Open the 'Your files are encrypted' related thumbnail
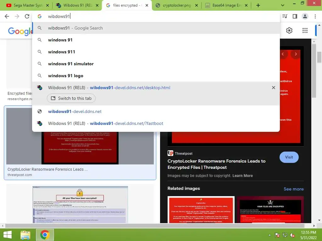322x241 pixels. pyautogui.click(x=270, y=209)
